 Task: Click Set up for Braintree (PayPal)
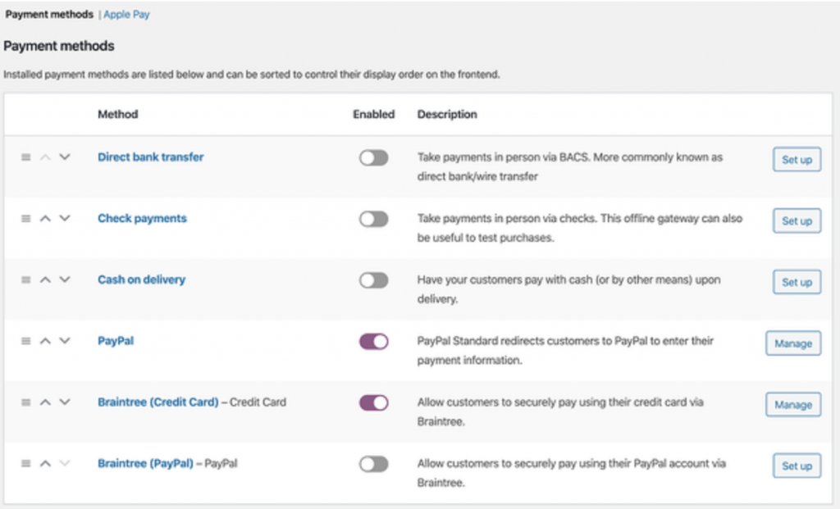coord(797,466)
